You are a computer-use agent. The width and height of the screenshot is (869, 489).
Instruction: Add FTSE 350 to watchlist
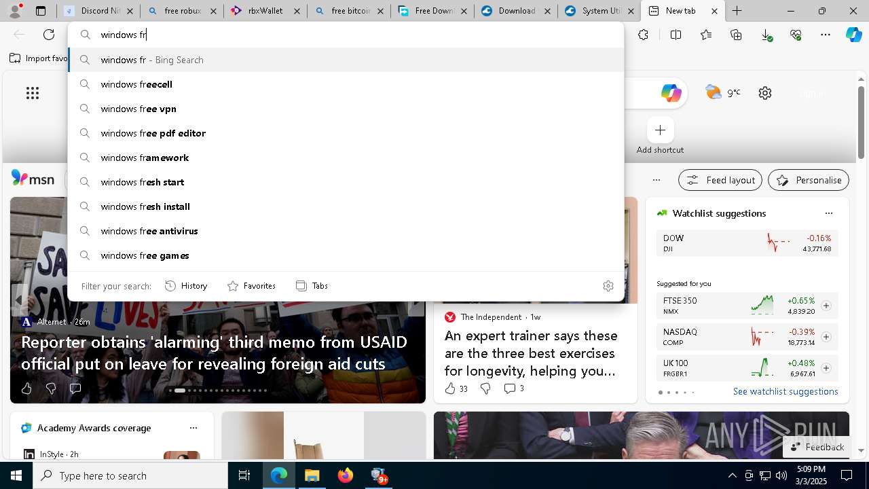pyautogui.click(x=826, y=306)
